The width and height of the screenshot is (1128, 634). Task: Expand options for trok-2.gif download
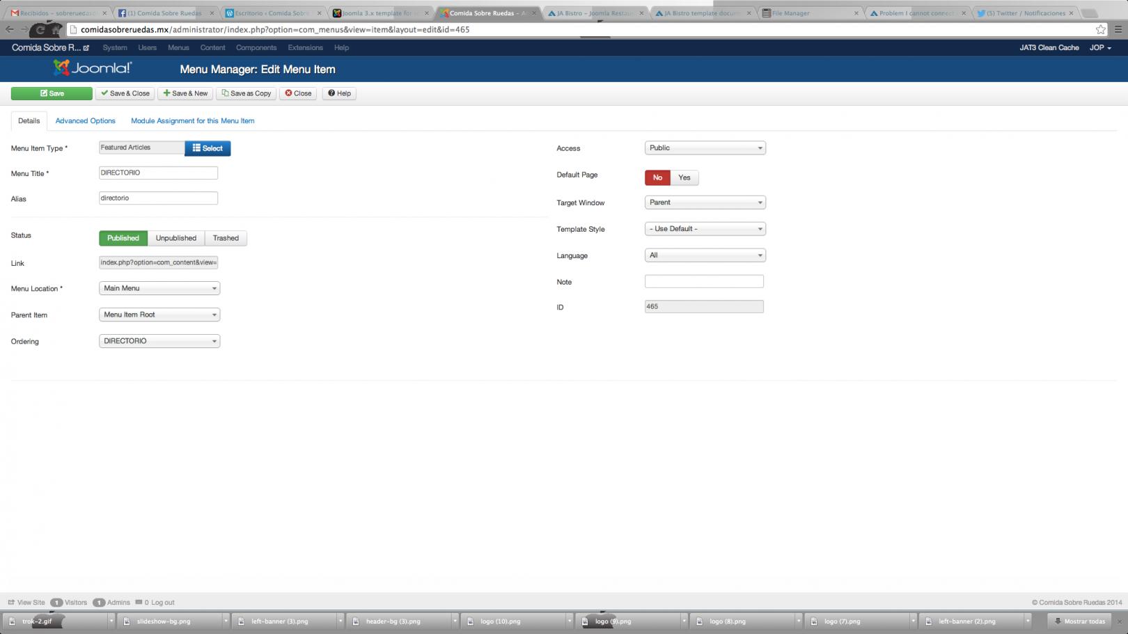click(111, 621)
